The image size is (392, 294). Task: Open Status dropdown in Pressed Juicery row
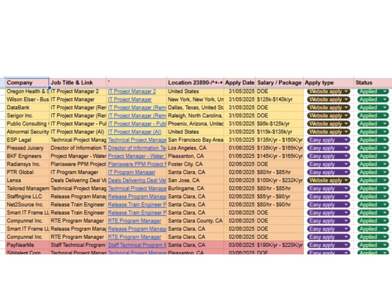(373, 148)
